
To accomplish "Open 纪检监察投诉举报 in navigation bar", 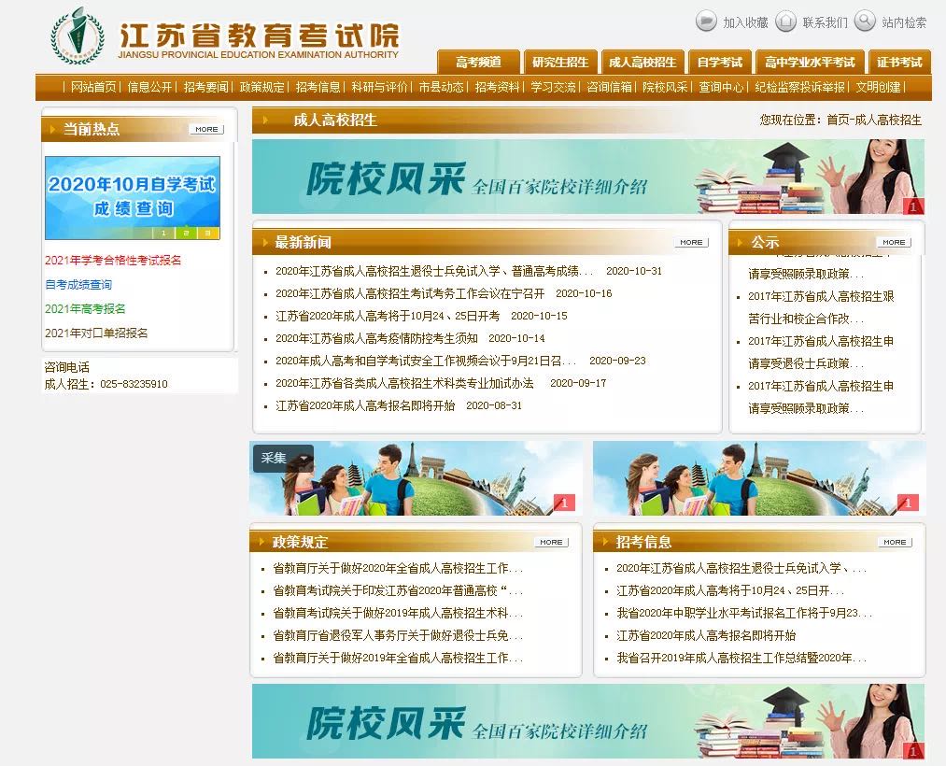I will [799, 87].
